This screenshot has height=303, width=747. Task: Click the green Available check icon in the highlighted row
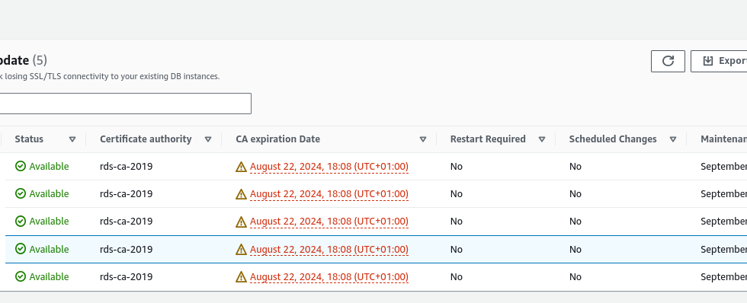point(21,249)
